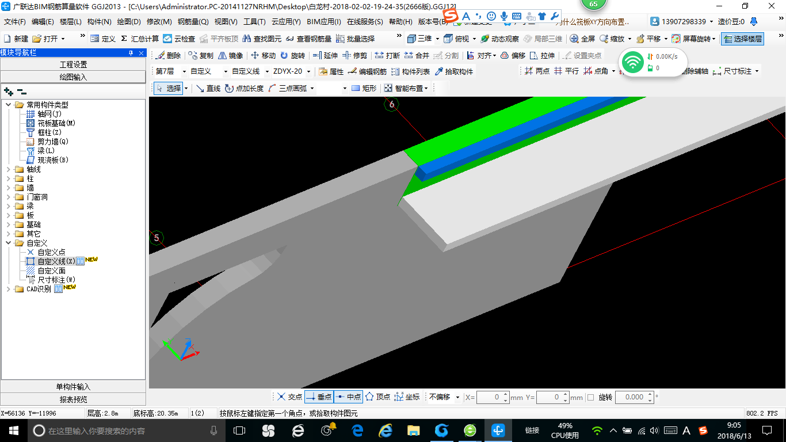Choose the 移动 (move) tool
This screenshot has width=786, height=442.
(x=263, y=56)
